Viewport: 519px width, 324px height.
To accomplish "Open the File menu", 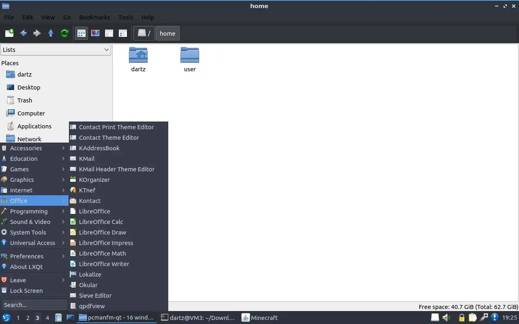I will pyautogui.click(x=9, y=17).
